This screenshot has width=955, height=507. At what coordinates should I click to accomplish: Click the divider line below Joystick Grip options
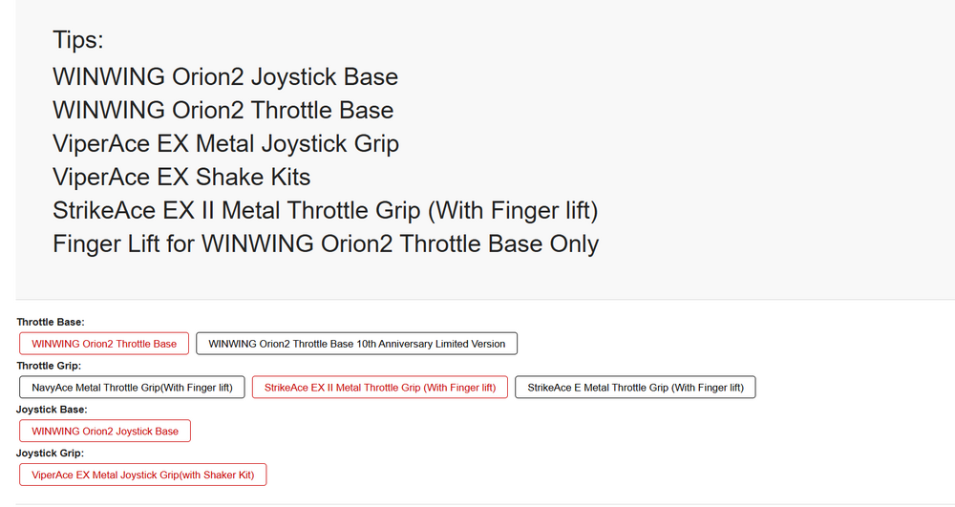pyautogui.click(x=477, y=504)
